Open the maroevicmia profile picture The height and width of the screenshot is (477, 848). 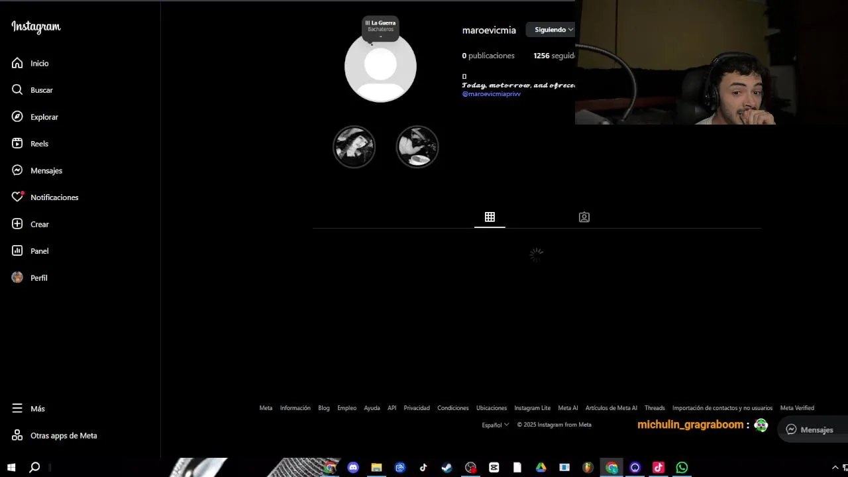(x=380, y=66)
